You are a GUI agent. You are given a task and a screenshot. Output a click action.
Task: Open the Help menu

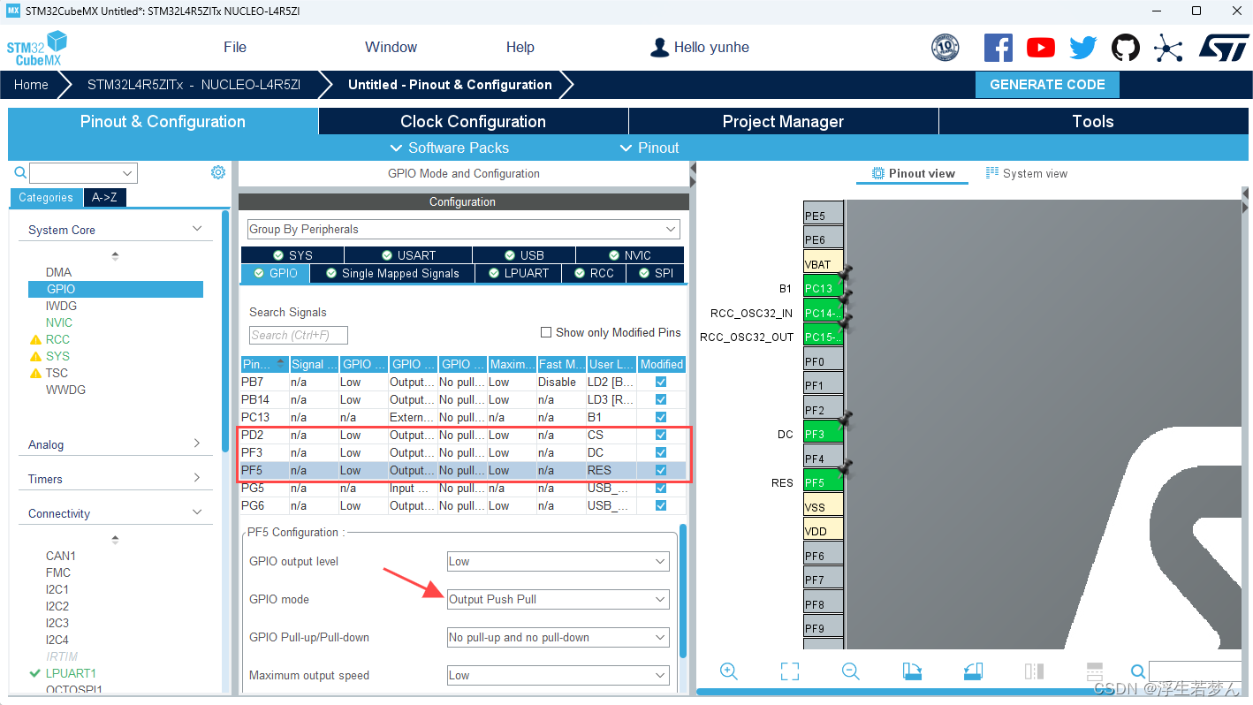click(520, 48)
